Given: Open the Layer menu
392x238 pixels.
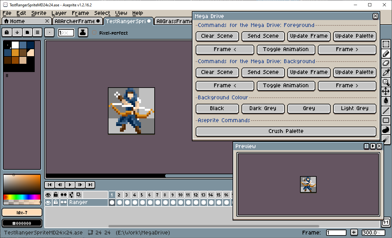Looking at the screenshot, I should (x=59, y=13).
